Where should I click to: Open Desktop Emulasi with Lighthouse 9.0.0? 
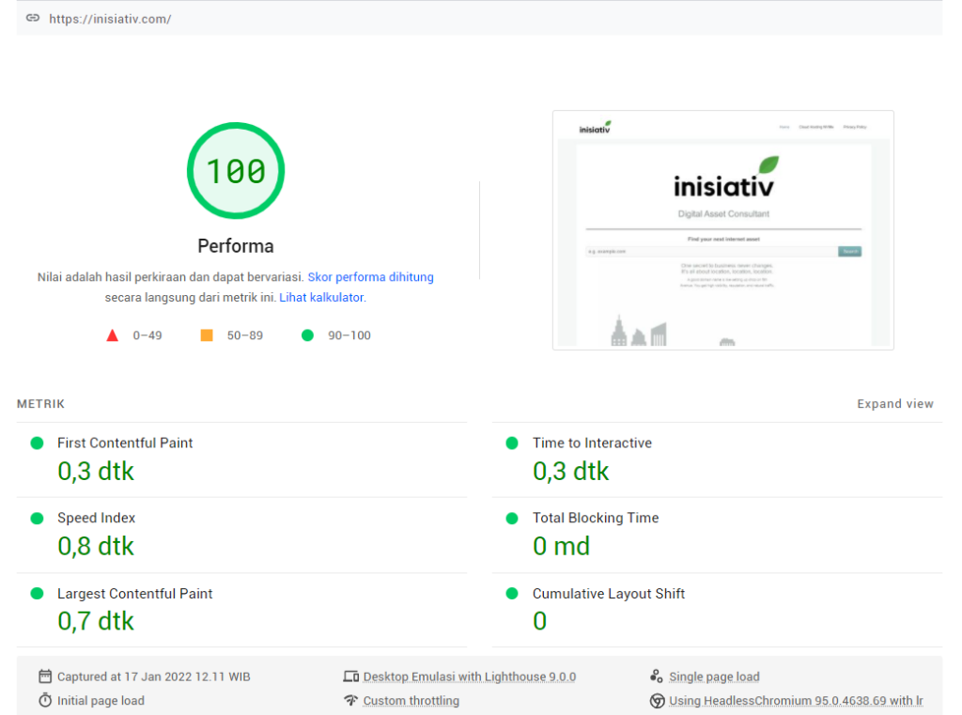470,677
